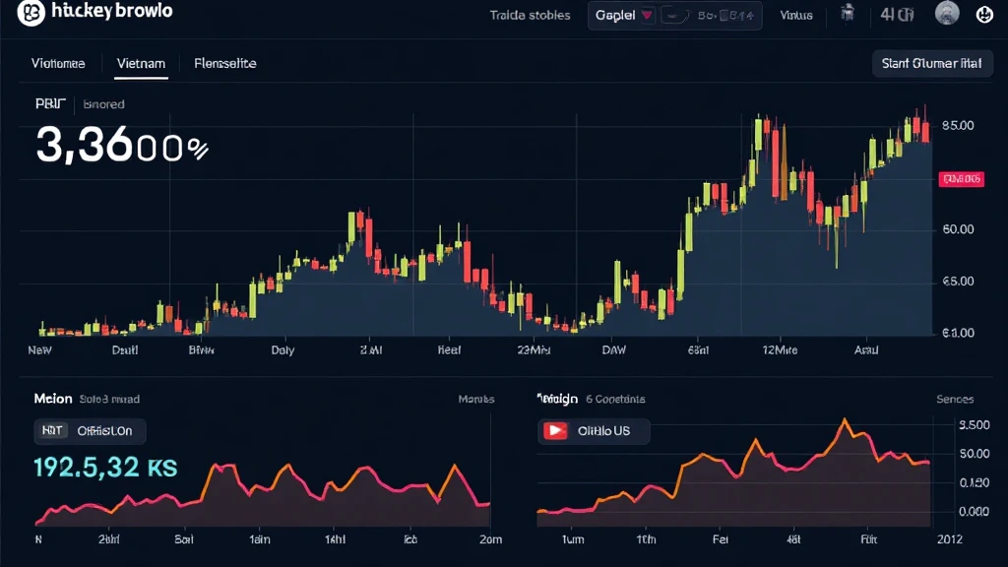Open the Traida stobles link
The width and height of the screenshot is (1008, 567).
(530, 16)
